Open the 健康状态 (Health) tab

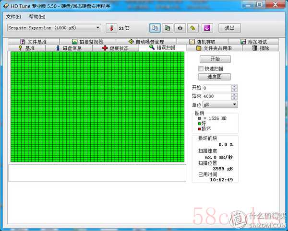point(115,48)
